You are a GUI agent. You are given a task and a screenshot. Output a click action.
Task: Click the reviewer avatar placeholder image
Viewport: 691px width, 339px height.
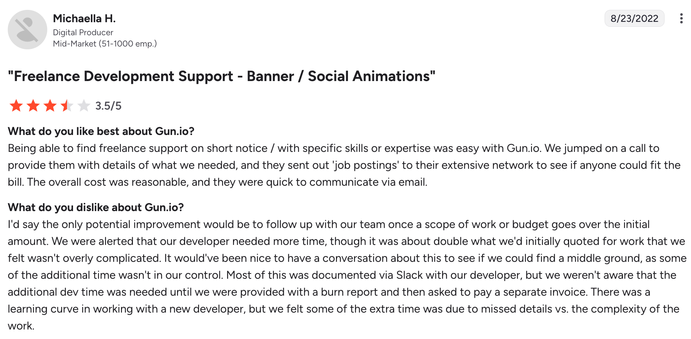pos(27,30)
